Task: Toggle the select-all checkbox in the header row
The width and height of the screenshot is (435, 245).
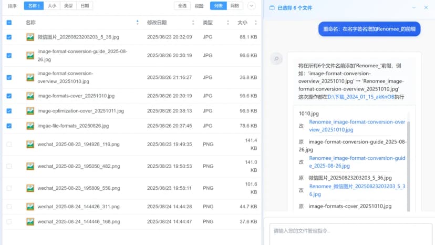Action: (9, 23)
